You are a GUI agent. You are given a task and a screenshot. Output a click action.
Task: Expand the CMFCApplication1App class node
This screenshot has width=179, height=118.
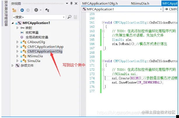point(17,47)
